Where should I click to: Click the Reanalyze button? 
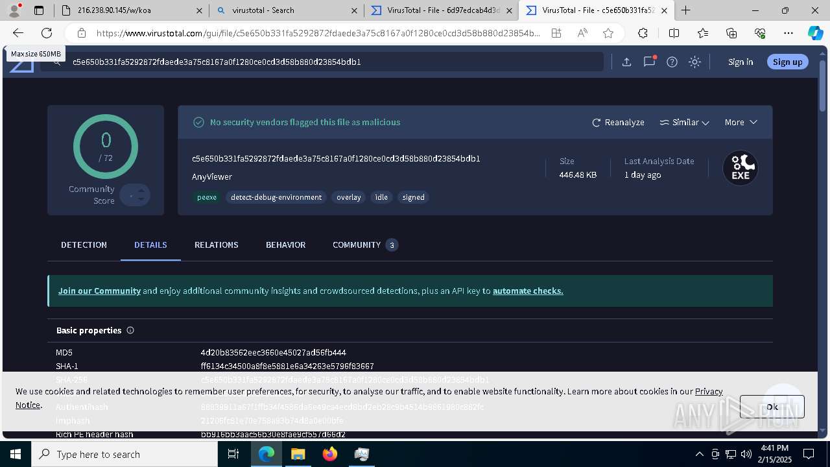618,122
